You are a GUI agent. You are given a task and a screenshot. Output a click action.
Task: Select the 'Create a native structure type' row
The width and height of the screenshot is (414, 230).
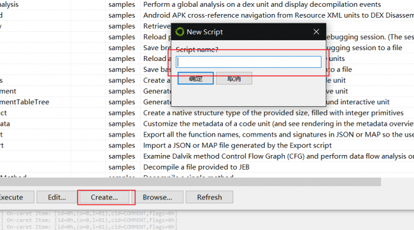[207, 113]
